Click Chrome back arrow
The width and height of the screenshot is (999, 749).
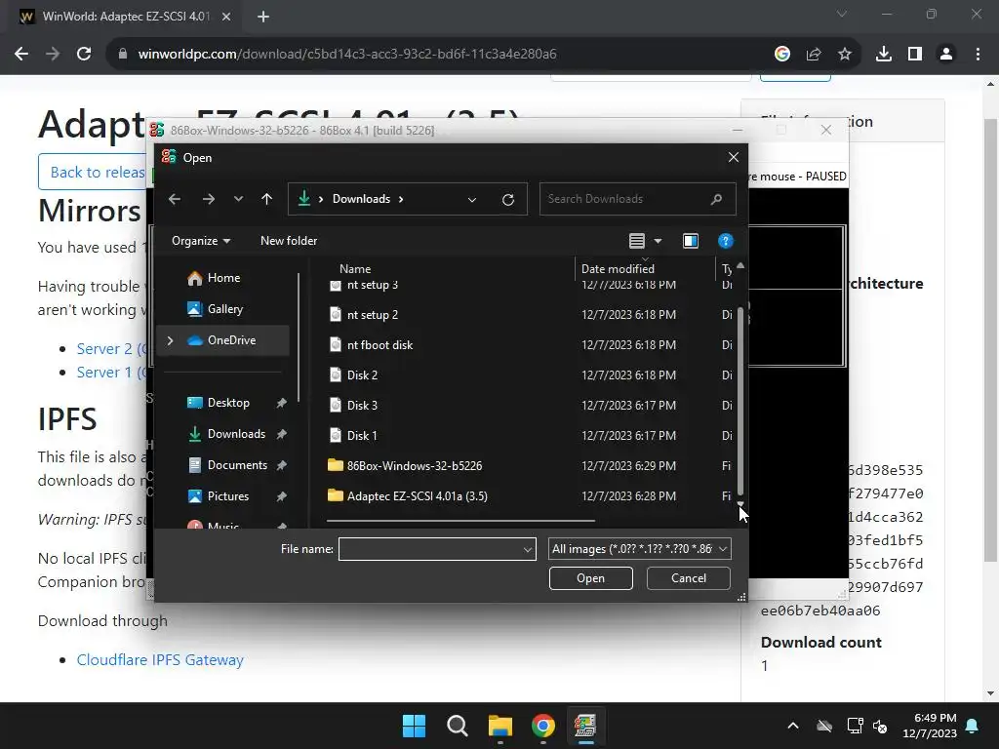tap(21, 55)
